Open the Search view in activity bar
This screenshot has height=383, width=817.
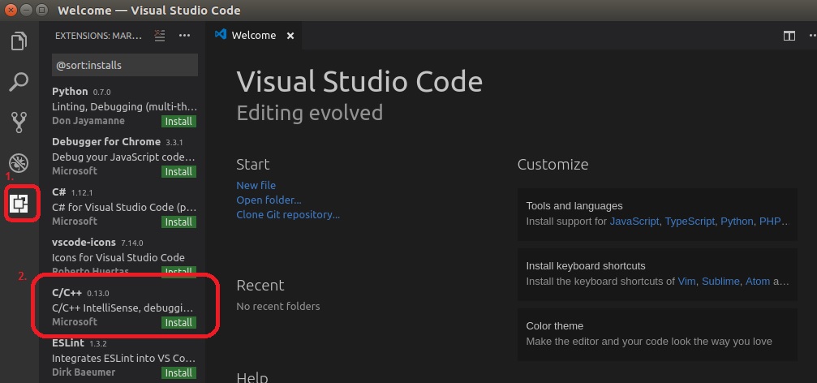tap(19, 82)
